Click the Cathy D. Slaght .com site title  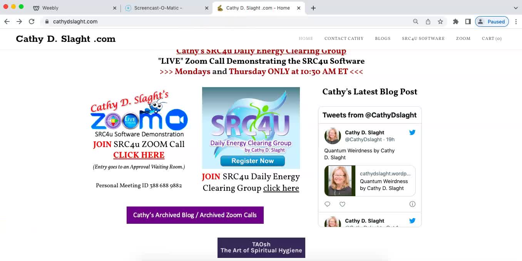[66, 39]
